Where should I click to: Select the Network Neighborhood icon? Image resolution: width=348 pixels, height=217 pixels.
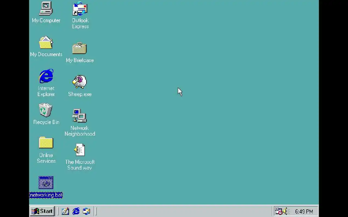click(x=80, y=116)
